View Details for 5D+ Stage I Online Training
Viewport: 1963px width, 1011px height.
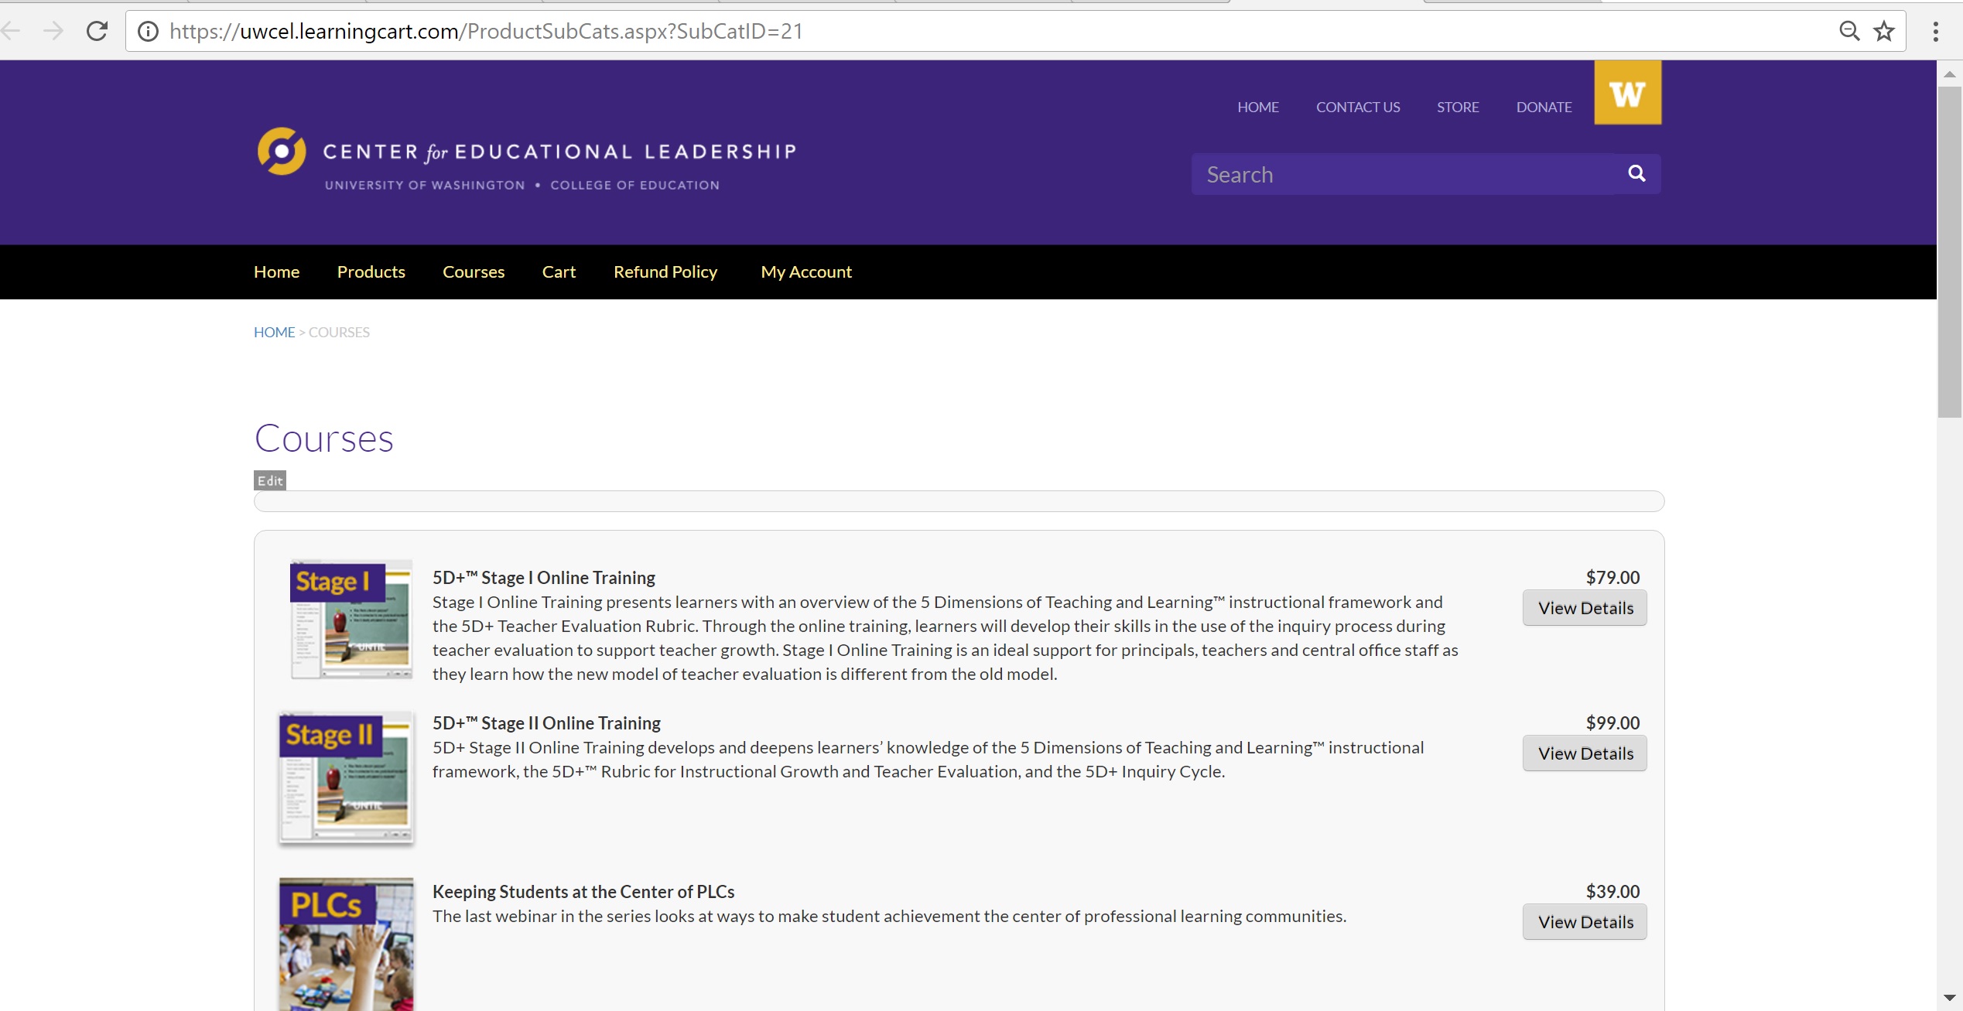click(x=1585, y=608)
